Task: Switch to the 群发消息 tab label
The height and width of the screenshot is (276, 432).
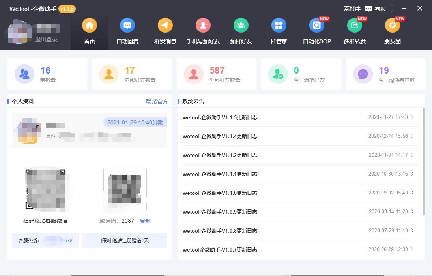Action: (165, 41)
